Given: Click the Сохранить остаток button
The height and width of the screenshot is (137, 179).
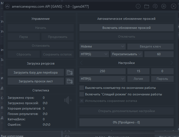Looking at the screenshot, I should (58, 54).
